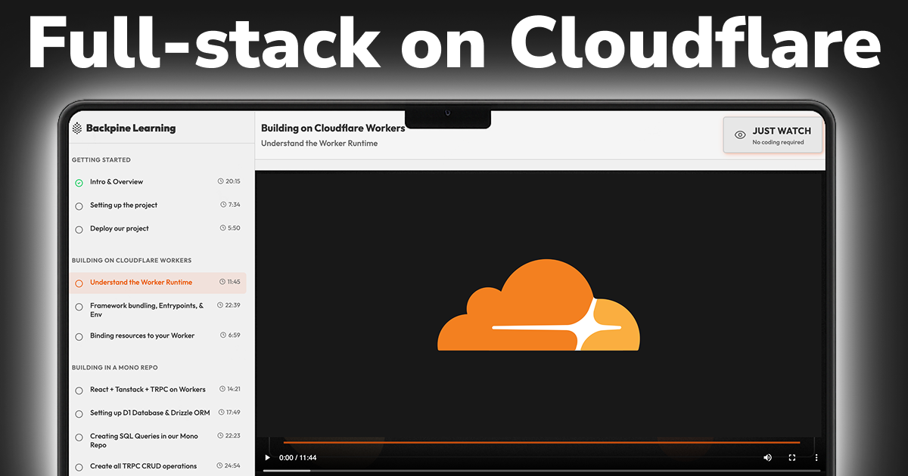
Task: Click the Understand the Worker Runtime subtitle
Action: coord(319,144)
